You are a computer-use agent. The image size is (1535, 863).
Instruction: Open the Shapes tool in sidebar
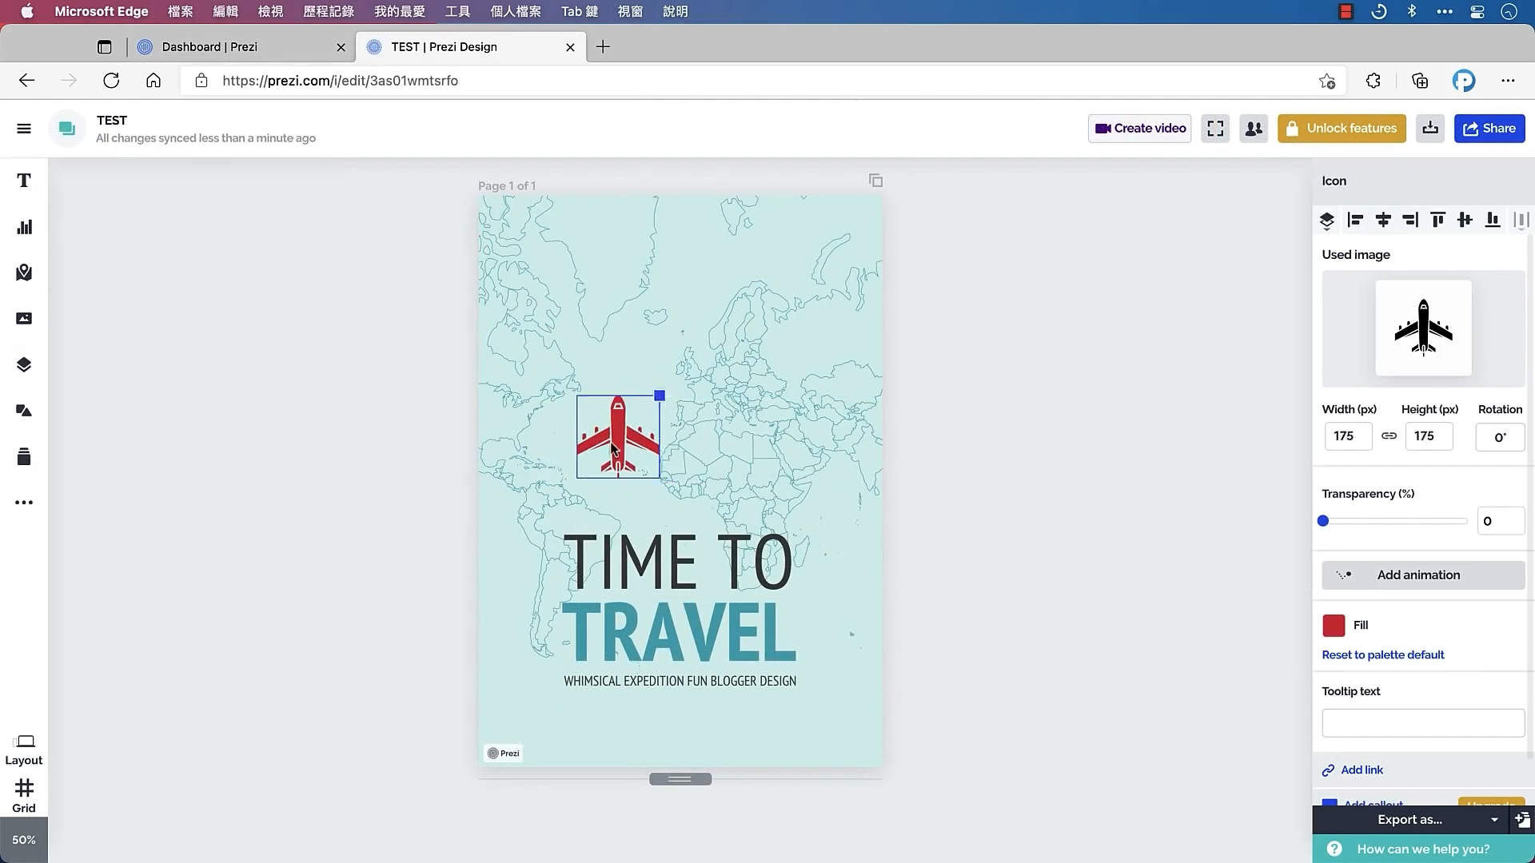pyautogui.click(x=24, y=411)
